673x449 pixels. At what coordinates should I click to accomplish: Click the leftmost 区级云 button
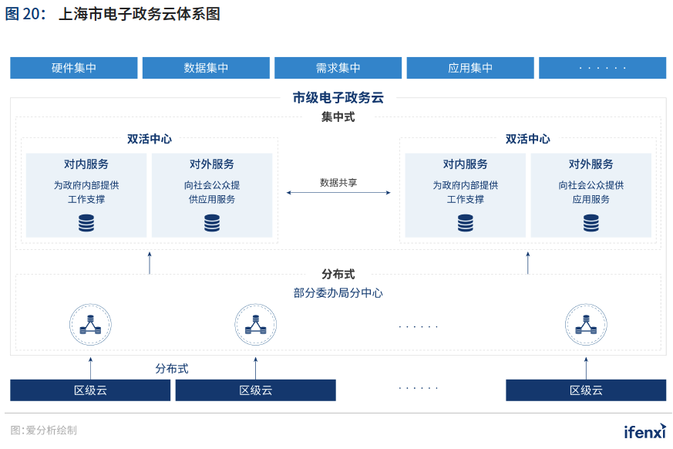[89, 390]
